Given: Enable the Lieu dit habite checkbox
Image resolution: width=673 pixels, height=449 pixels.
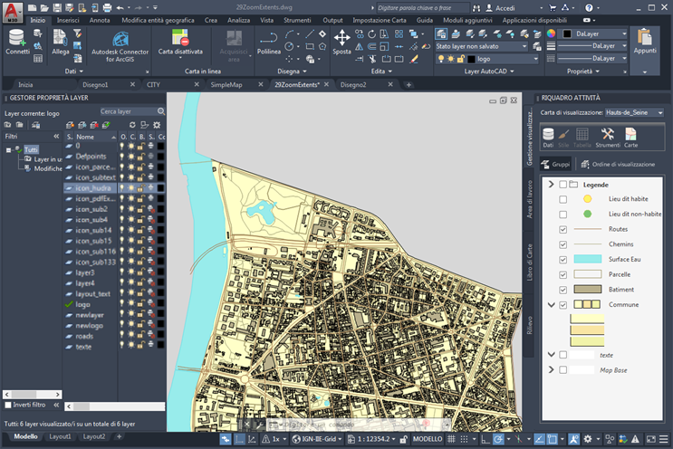Looking at the screenshot, I should coord(563,198).
